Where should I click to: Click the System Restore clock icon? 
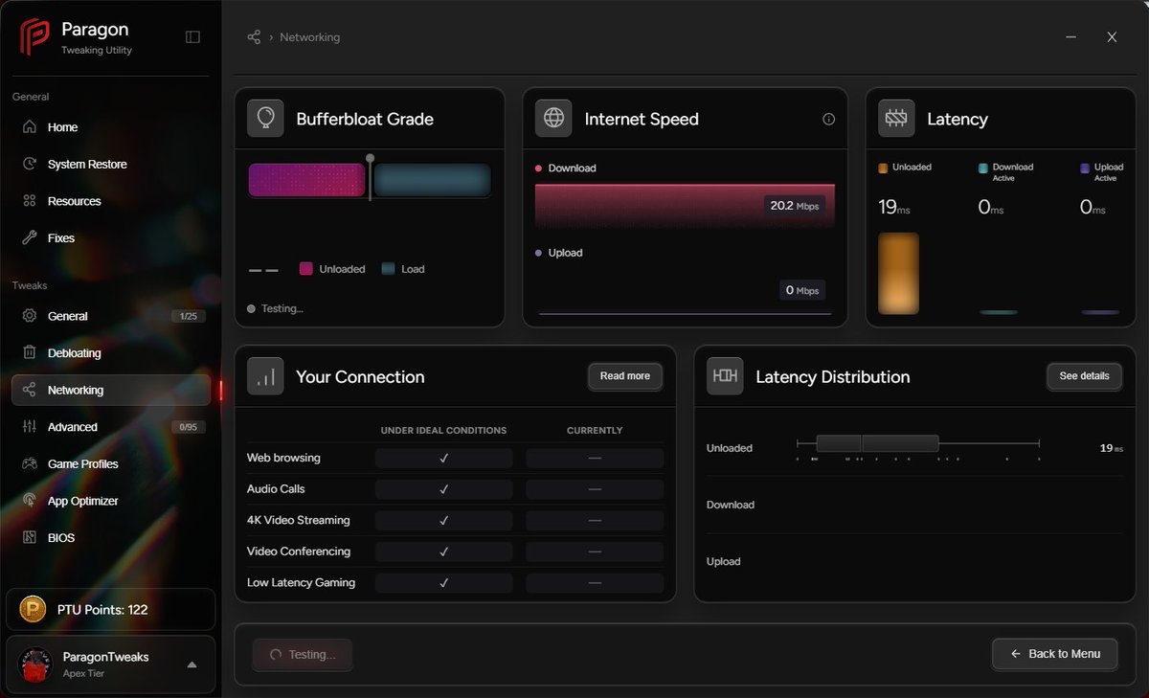coord(30,164)
